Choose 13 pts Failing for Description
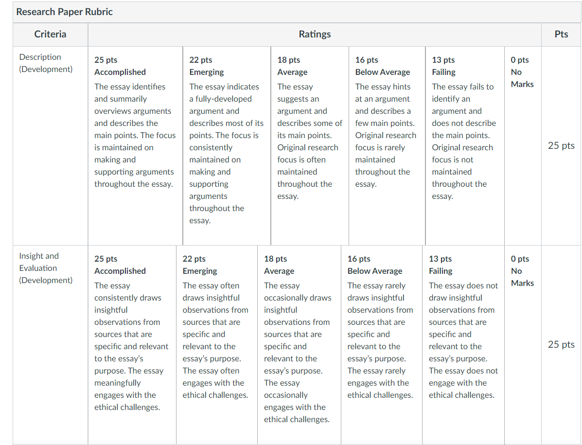 coord(465,145)
